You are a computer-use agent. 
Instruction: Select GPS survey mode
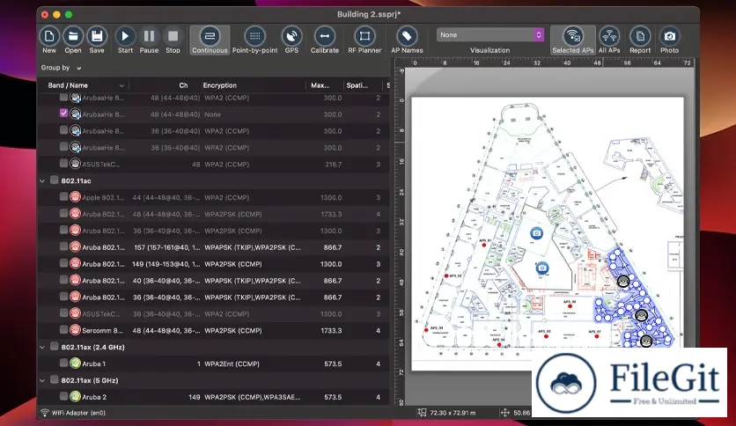click(x=291, y=40)
